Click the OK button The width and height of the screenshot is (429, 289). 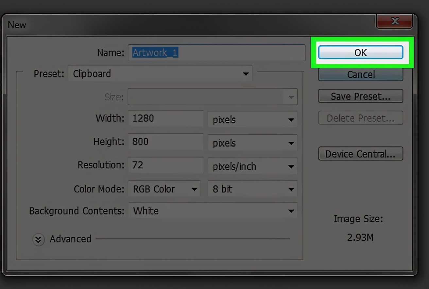pos(360,53)
